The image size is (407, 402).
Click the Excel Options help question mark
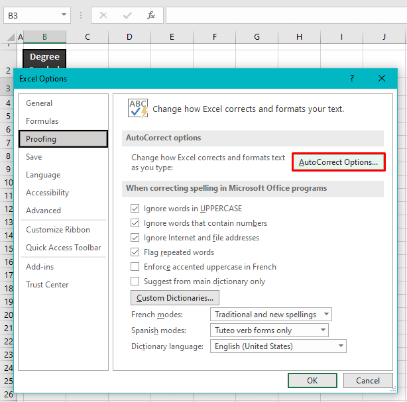click(352, 78)
